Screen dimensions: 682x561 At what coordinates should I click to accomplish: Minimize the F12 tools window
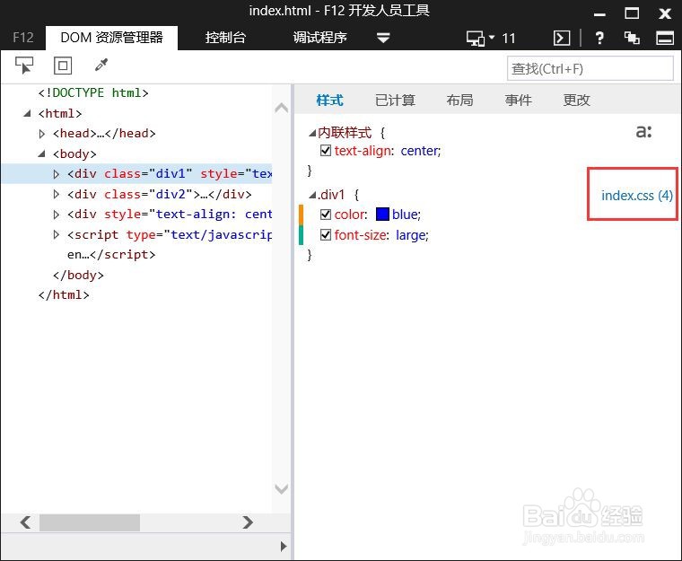599,14
